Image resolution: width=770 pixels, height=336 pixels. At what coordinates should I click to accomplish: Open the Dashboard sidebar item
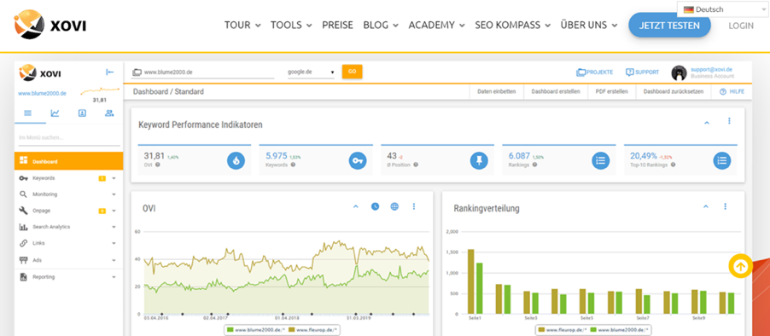(69, 161)
